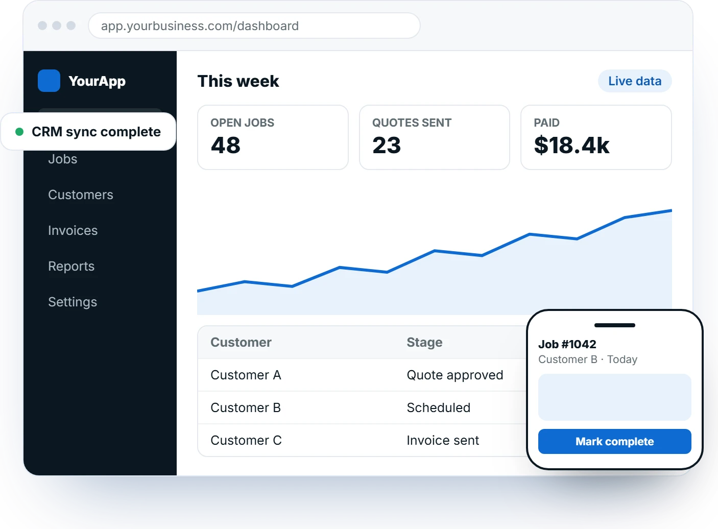Click the Live data badge

635,81
